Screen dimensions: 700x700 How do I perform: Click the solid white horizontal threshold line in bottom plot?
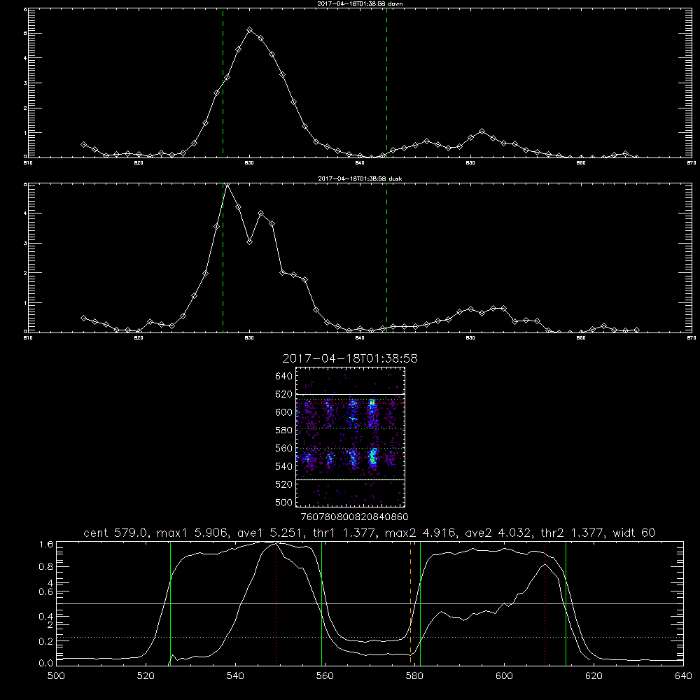coord(370,603)
